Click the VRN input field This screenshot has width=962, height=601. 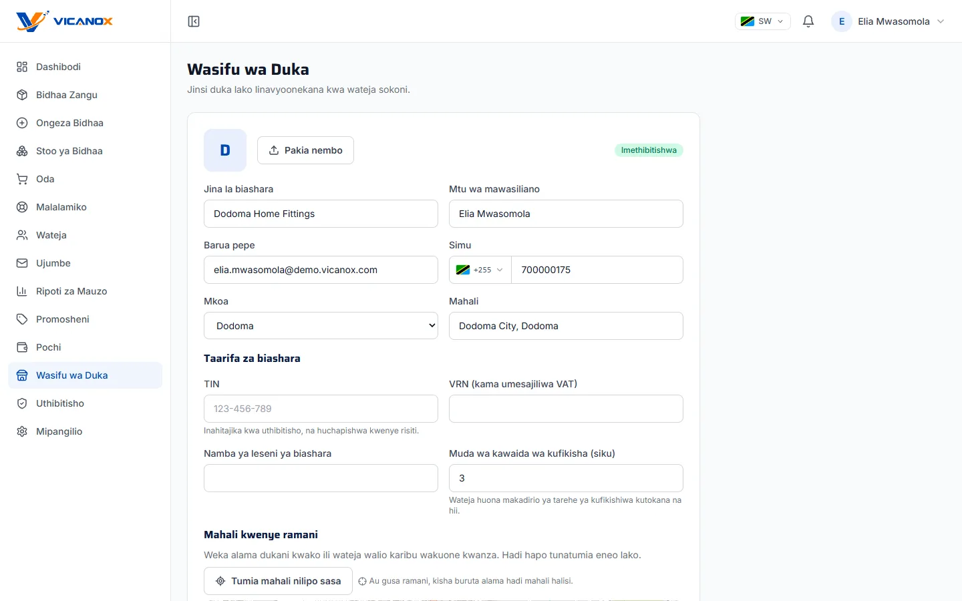click(x=566, y=409)
